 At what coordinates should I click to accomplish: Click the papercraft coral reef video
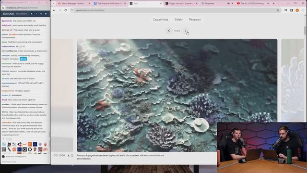point(177,95)
